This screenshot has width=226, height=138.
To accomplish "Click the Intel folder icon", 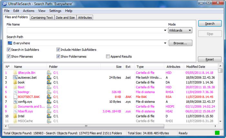I will click(x=15, y=116).
